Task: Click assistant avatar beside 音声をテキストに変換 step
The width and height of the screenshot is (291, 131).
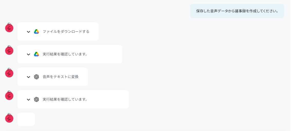Action: point(9,73)
